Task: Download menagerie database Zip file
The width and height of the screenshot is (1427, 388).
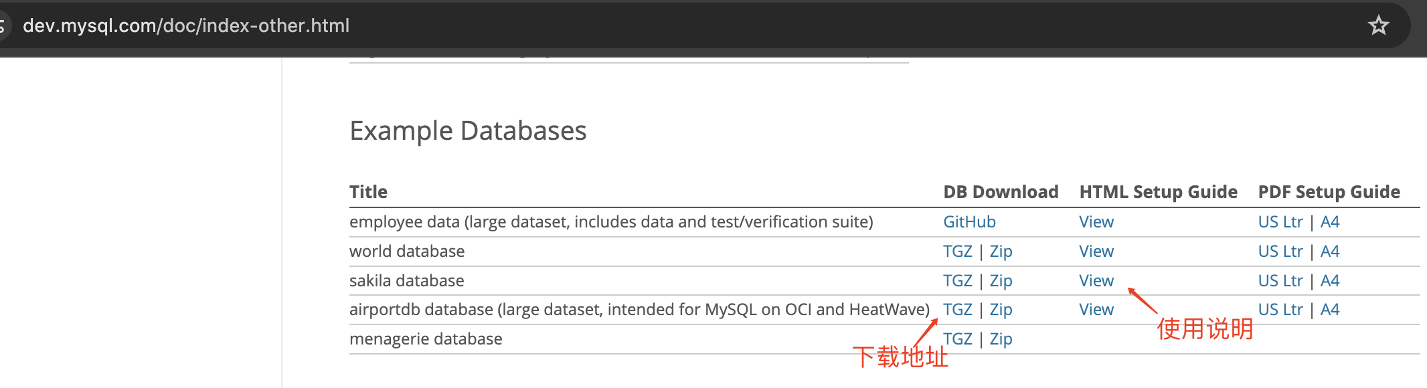Action: click(1001, 339)
